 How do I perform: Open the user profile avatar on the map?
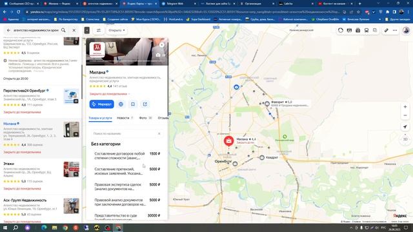tap(406, 30)
